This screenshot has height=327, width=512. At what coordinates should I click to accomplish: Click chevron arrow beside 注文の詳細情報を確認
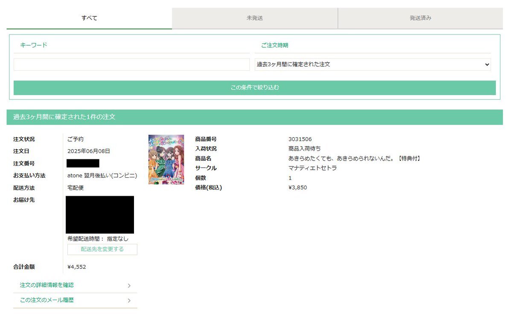point(129,286)
